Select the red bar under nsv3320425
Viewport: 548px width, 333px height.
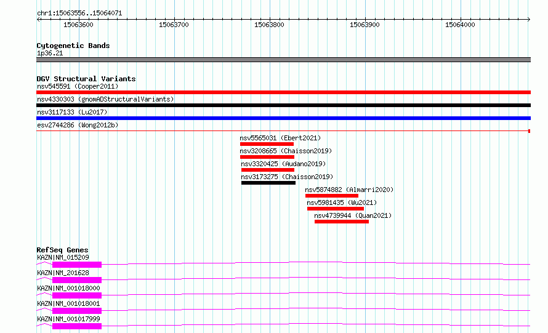pos(268,170)
